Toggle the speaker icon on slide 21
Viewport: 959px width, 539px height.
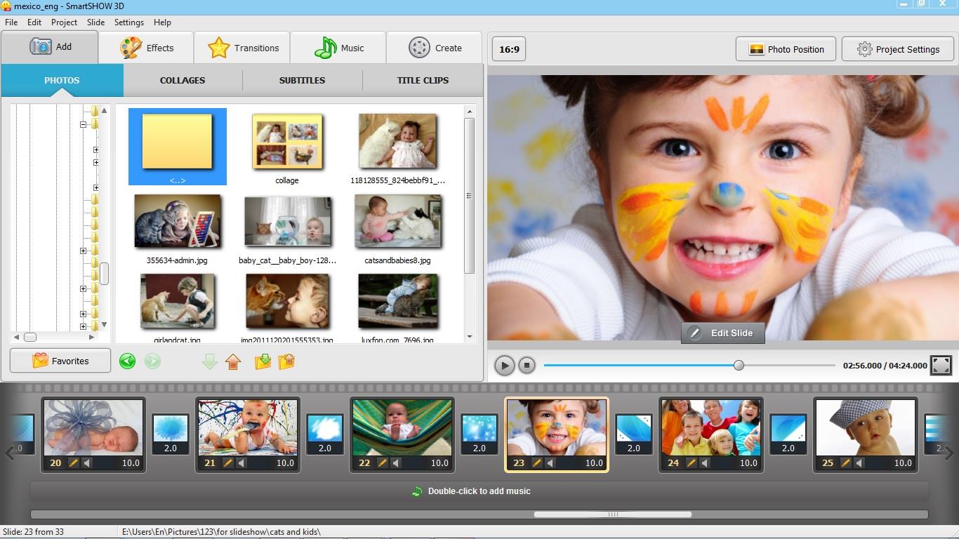242,463
